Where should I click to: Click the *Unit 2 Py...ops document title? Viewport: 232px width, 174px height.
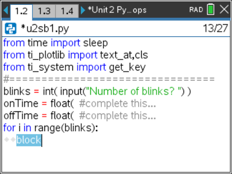click(117, 10)
